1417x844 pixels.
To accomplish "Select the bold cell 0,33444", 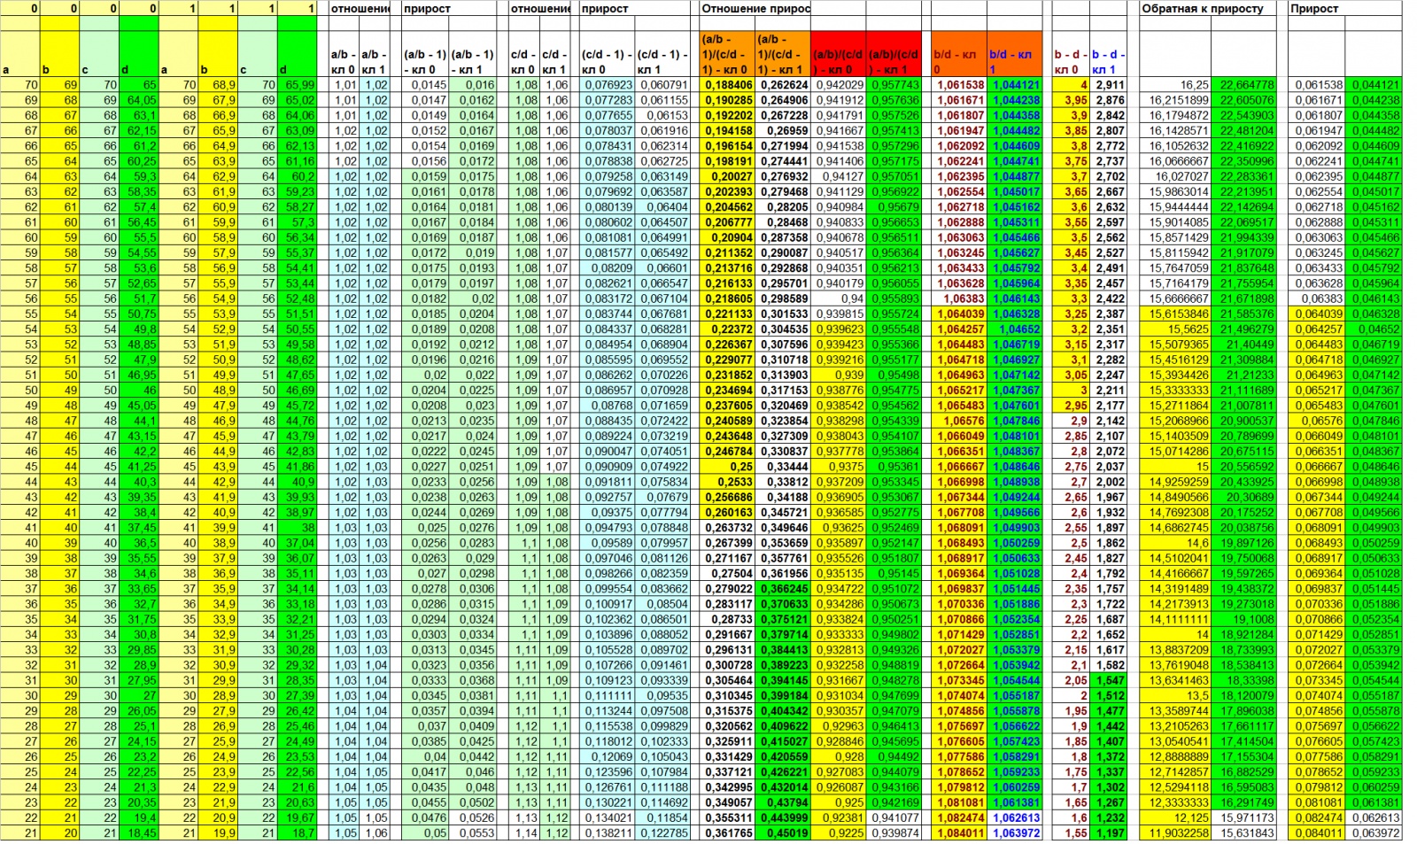I will coord(783,467).
